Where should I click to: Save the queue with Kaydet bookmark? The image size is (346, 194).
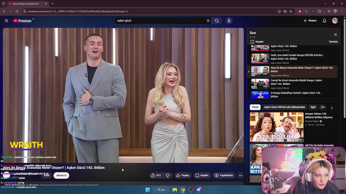pos(257,42)
